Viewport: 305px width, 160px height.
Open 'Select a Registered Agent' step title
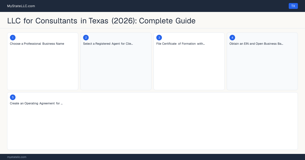[108, 44]
